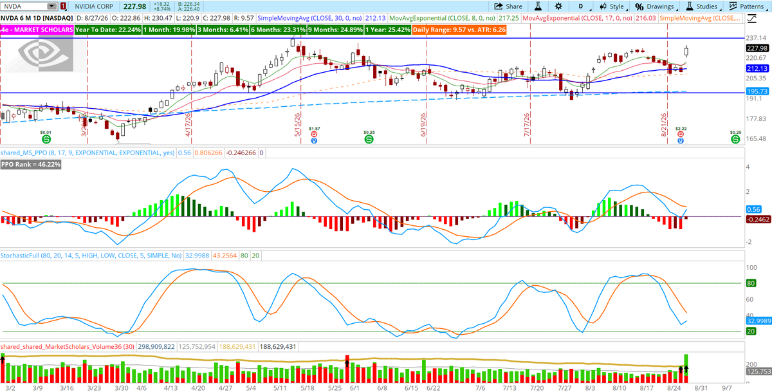Click the Share button
The height and width of the screenshot is (392, 772).
tap(508, 6)
